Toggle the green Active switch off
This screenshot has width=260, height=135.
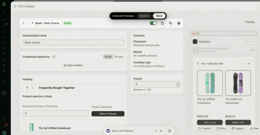[153, 23]
